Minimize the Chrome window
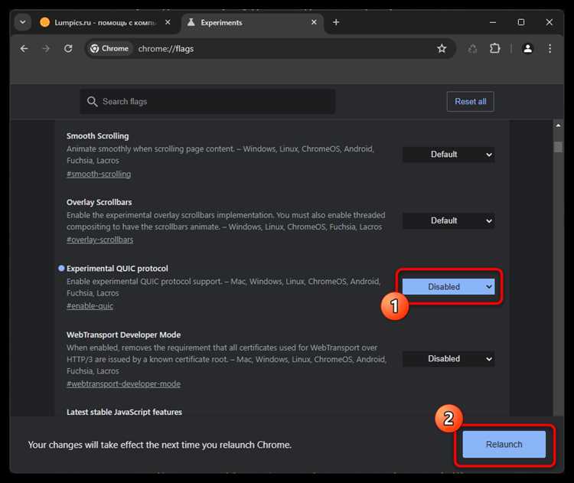The width and height of the screenshot is (574, 483). click(x=493, y=22)
